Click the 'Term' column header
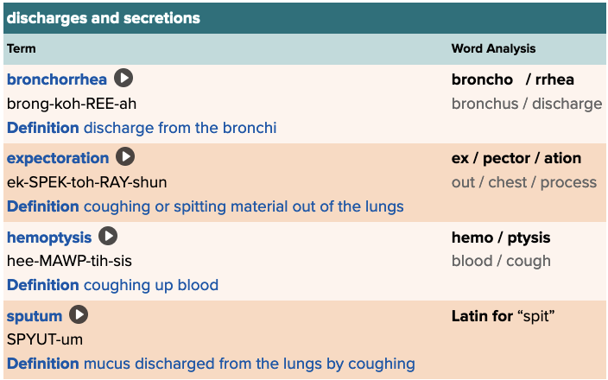This screenshot has height=380, width=608. 22,49
